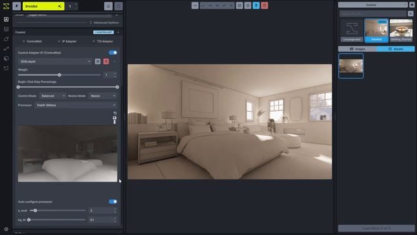Select the Uncategorized board
417x235 pixels.
[x=352, y=31]
